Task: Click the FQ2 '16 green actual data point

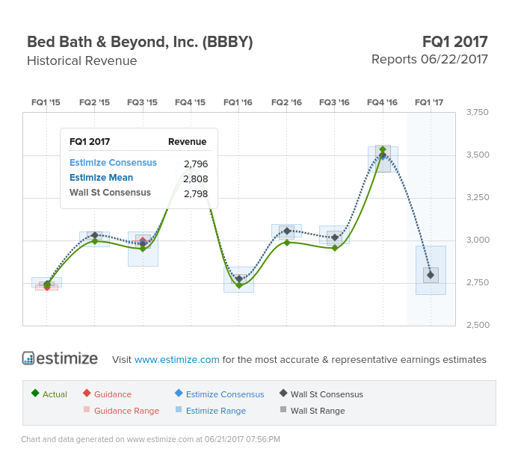Action: (x=287, y=243)
